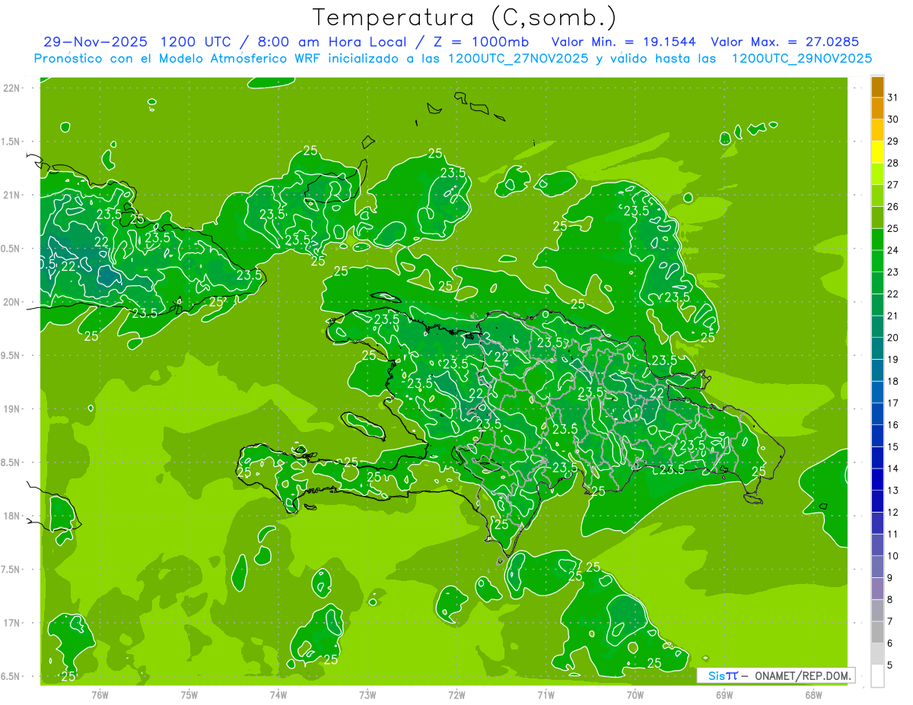The width and height of the screenshot is (913, 705).
Task: Click the "73W" longitude axis label
Action: point(367,694)
